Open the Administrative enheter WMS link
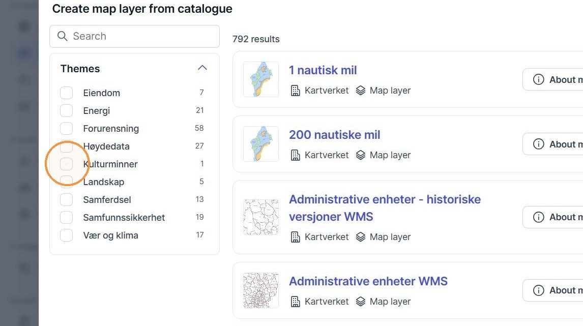 (x=368, y=281)
